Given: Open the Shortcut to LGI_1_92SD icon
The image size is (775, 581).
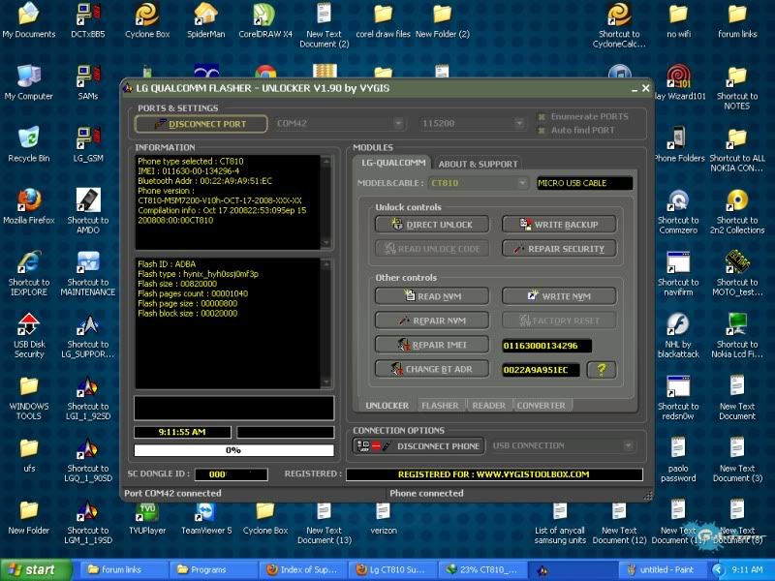Looking at the screenshot, I should 88,398.
